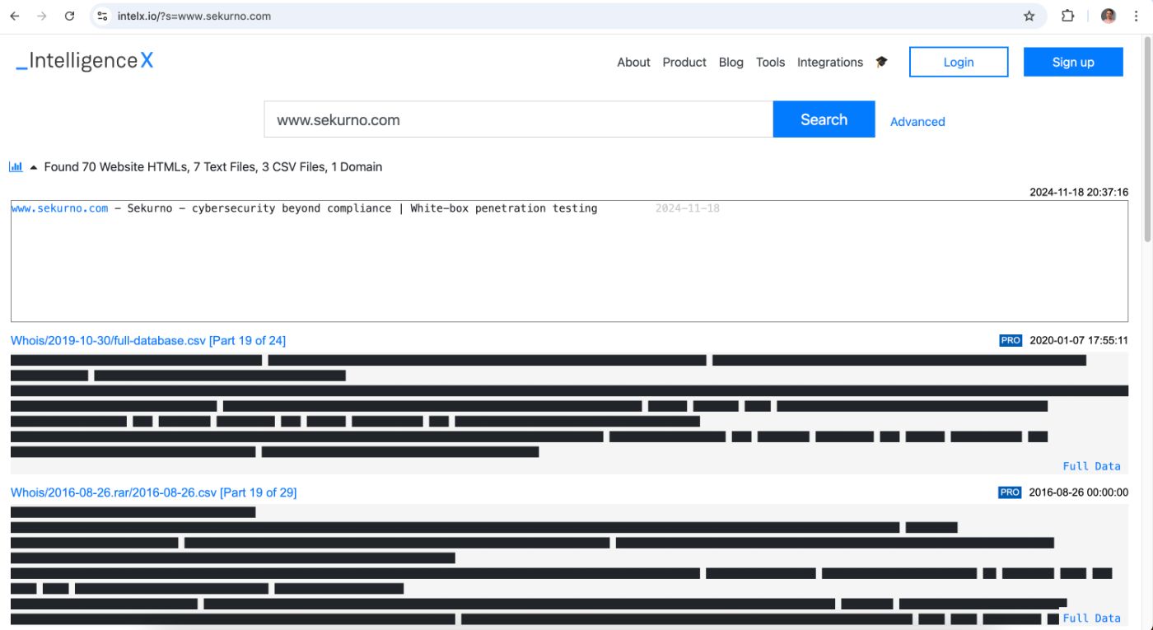The image size is (1153, 630).
Task: Open the Blog menu item
Action: coord(731,62)
